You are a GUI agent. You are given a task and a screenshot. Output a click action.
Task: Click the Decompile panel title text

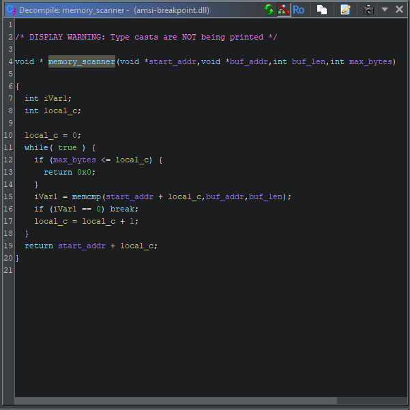coord(114,10)
